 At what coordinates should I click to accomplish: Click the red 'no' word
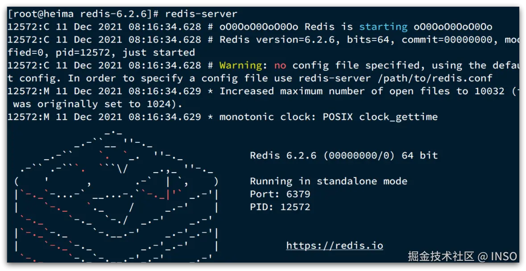tap(280, 66)
